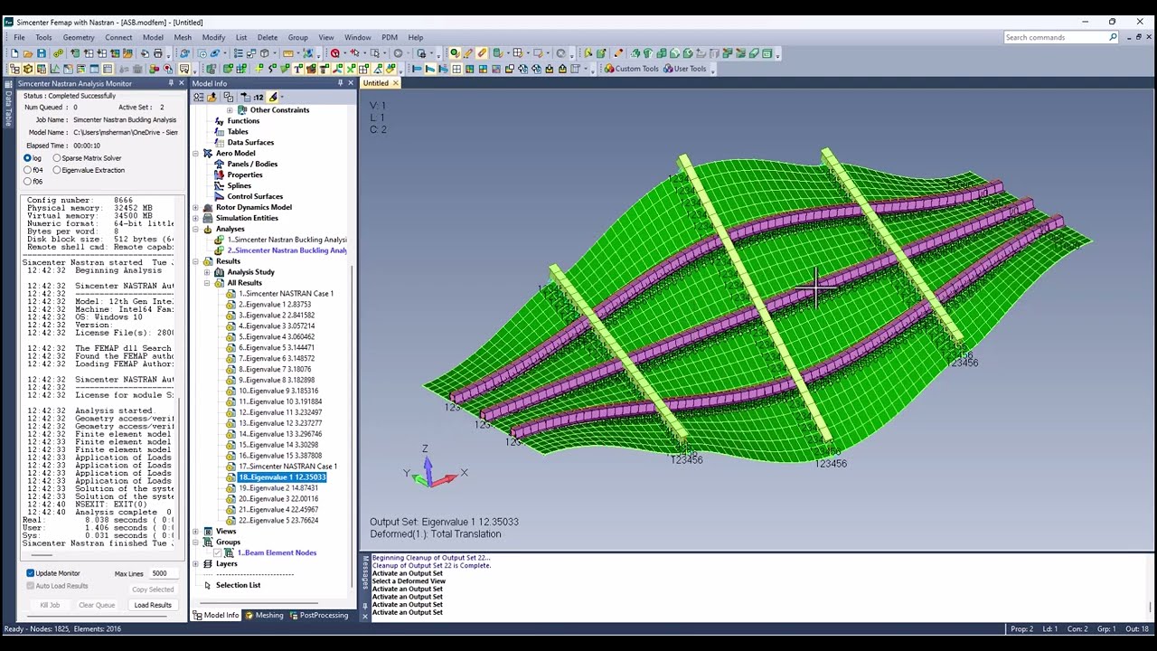Collapse the Aero Model tree node
Image resolution: width=1157 pixels, height=651 pixels.
196,154
